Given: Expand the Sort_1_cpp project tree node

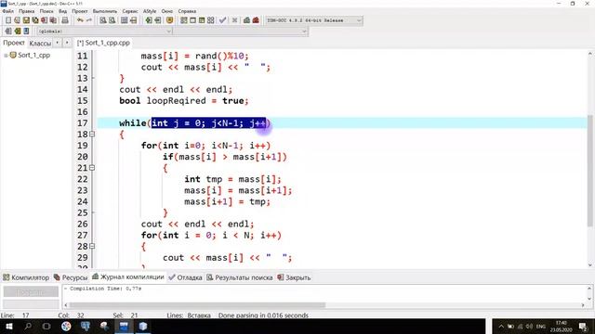Looking at the screenshot, I should click(6, 56).
